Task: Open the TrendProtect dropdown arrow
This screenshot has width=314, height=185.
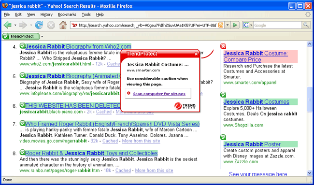Action: tap(42, 36)
